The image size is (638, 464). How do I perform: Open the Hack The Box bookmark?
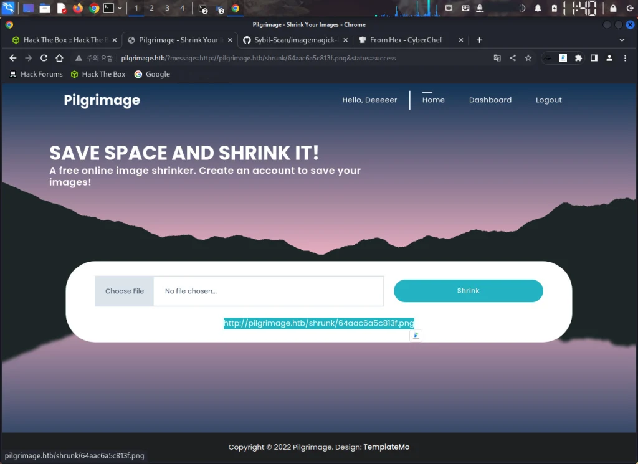[x=98, y=74]
